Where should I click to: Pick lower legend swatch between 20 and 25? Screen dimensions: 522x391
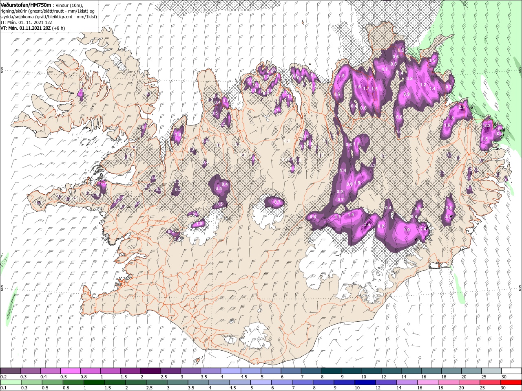pyautogui.click(x=469, y=382)
